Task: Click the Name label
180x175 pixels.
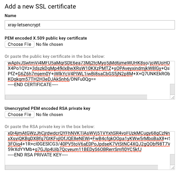Action: 10,16
